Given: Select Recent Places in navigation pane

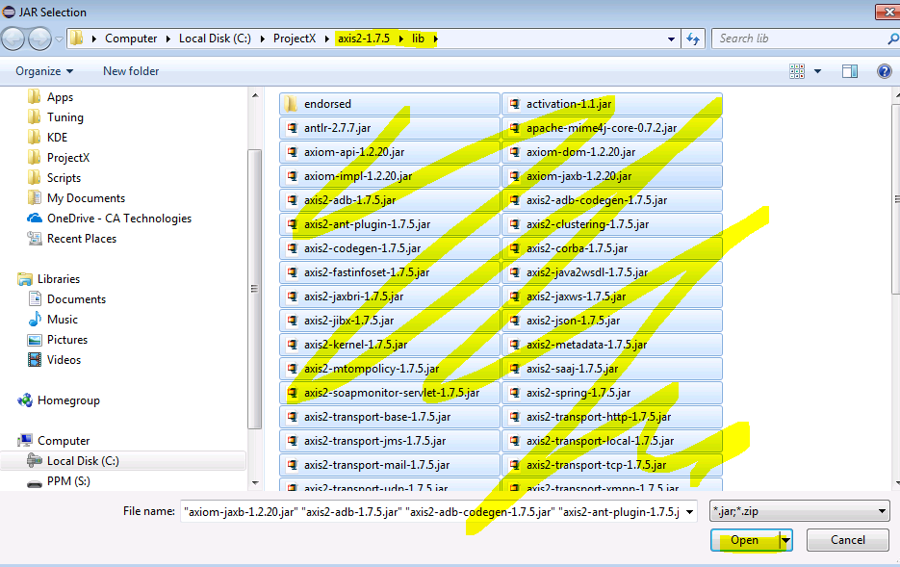Looking at the screenshot, I should (82, 238).
